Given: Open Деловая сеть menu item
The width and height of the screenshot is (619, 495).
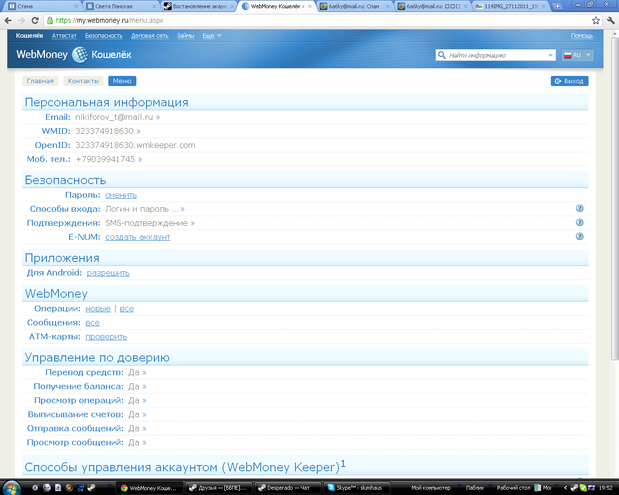Looking at the screenshot, I should coord(150,36).
